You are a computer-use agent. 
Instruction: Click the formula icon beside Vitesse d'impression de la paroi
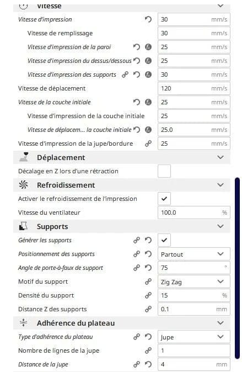click(148, 47)
